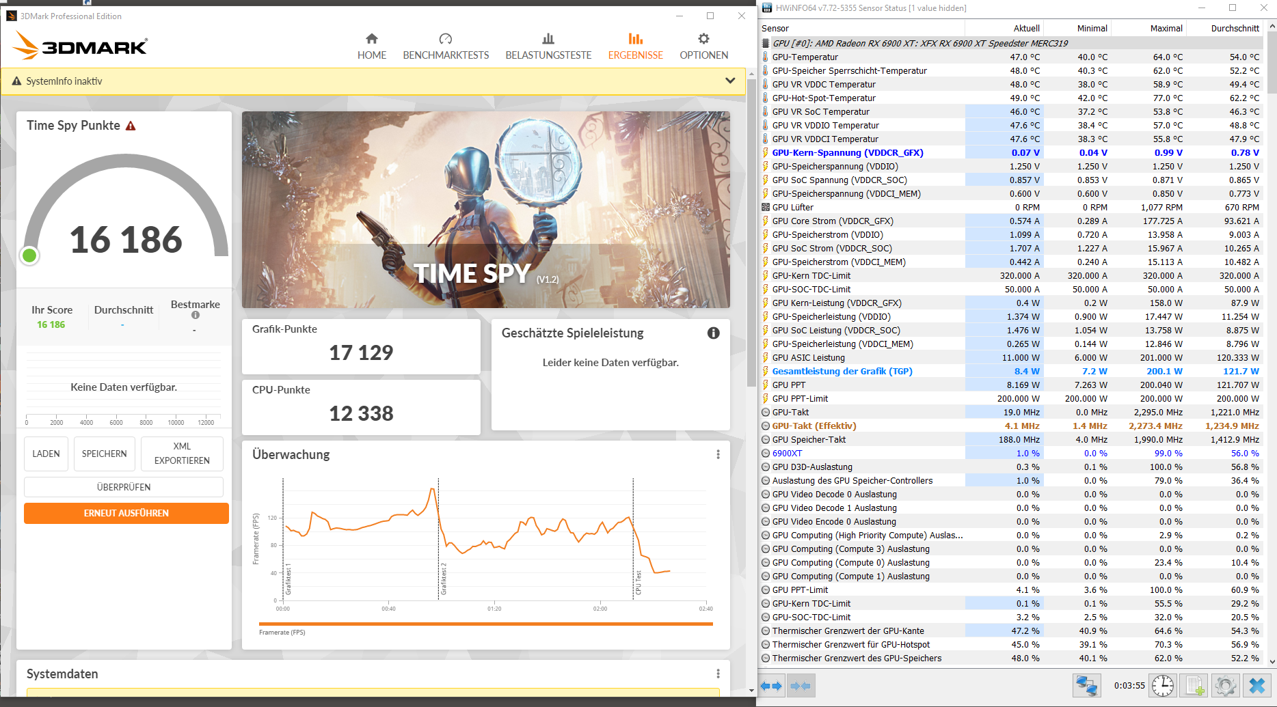Click HWiNFO network monitors icon

coord(1086,685)
